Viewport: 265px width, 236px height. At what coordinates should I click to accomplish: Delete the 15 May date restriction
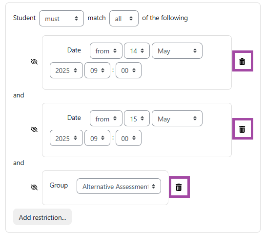pos(242,129)
